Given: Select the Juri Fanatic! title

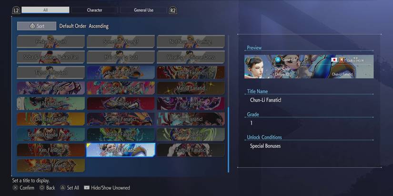Looking at the screenshot, I should pos(191,103).
